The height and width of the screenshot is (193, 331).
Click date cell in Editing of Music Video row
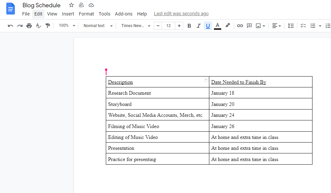261,137
